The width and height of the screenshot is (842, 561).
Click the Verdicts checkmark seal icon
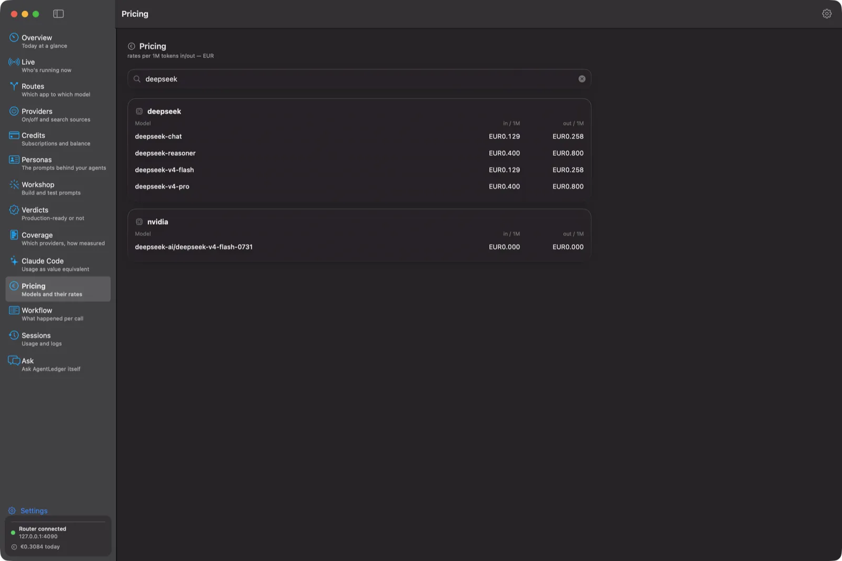[x=14, y=209]
